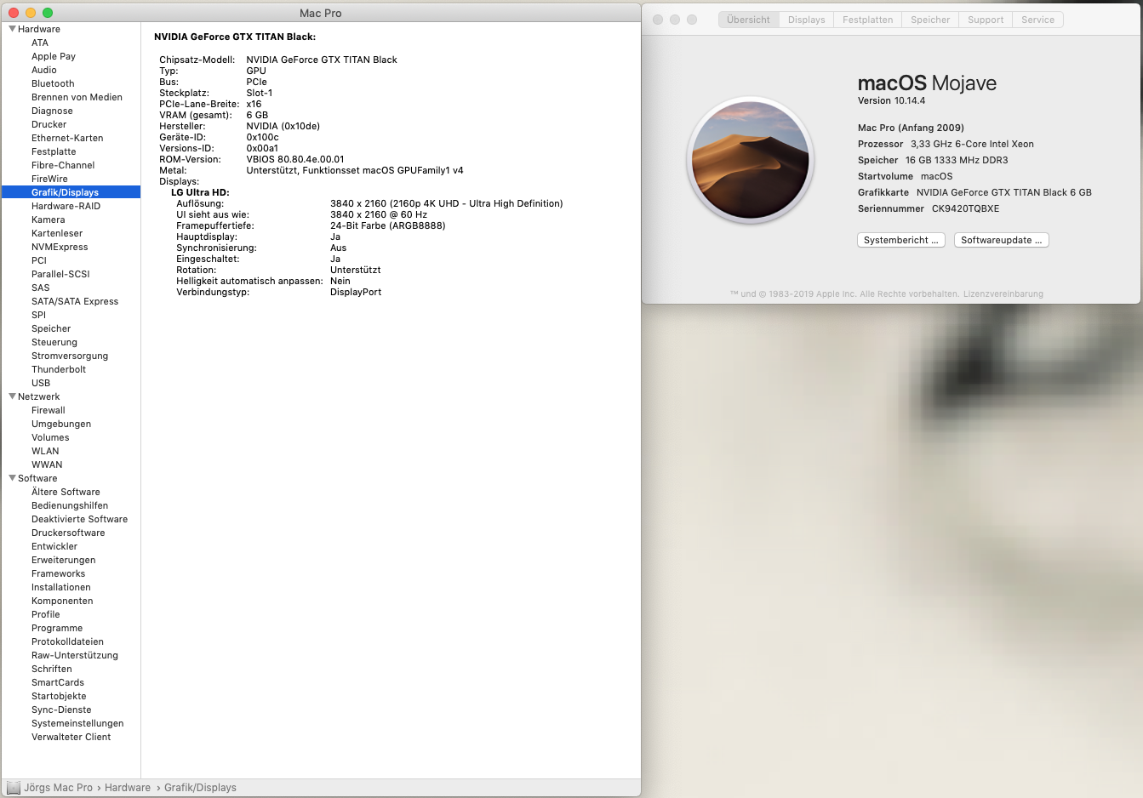1143x798 pixels.
Task: Select Verwalteter Client in sidebar
Action: (71, 737)
